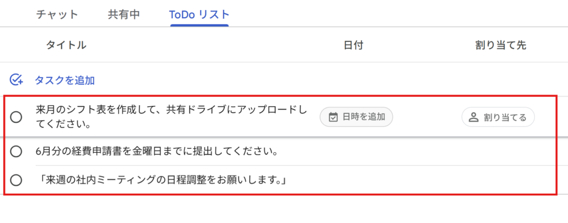Open the 来週の社内ミーティング task text
Viewport: 568px width, 223px height.
163,180
